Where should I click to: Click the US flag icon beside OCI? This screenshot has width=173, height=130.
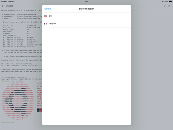[45, 16]
